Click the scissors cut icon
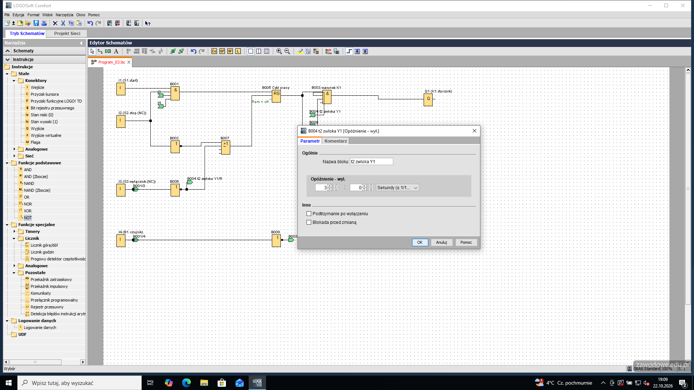694x390 pixels. click(x=63, y=23)
